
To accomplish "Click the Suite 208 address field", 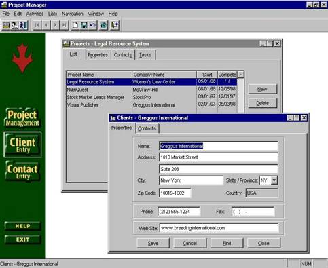I will tap(219, 169).
